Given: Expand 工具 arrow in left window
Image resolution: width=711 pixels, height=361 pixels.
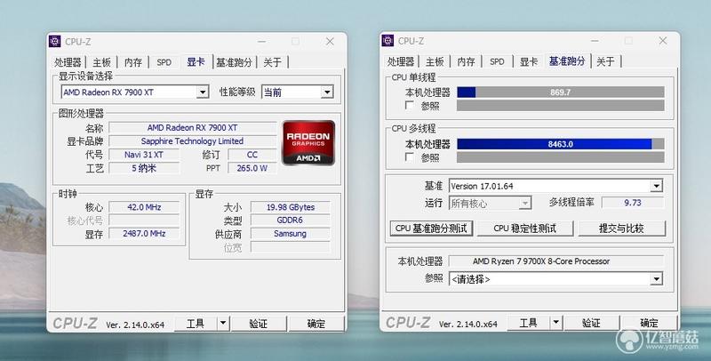Looking at the screenshot, I should tap(223, 324).
